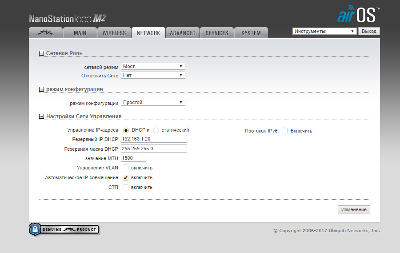Select the NETWORK tab
The height and width of the screenshot is (253, 400).
coord(148,32)
